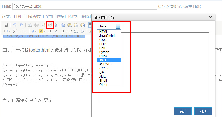Choose C# from language list
The width and height of the screenshot is (222, 117).
point(109,72)
